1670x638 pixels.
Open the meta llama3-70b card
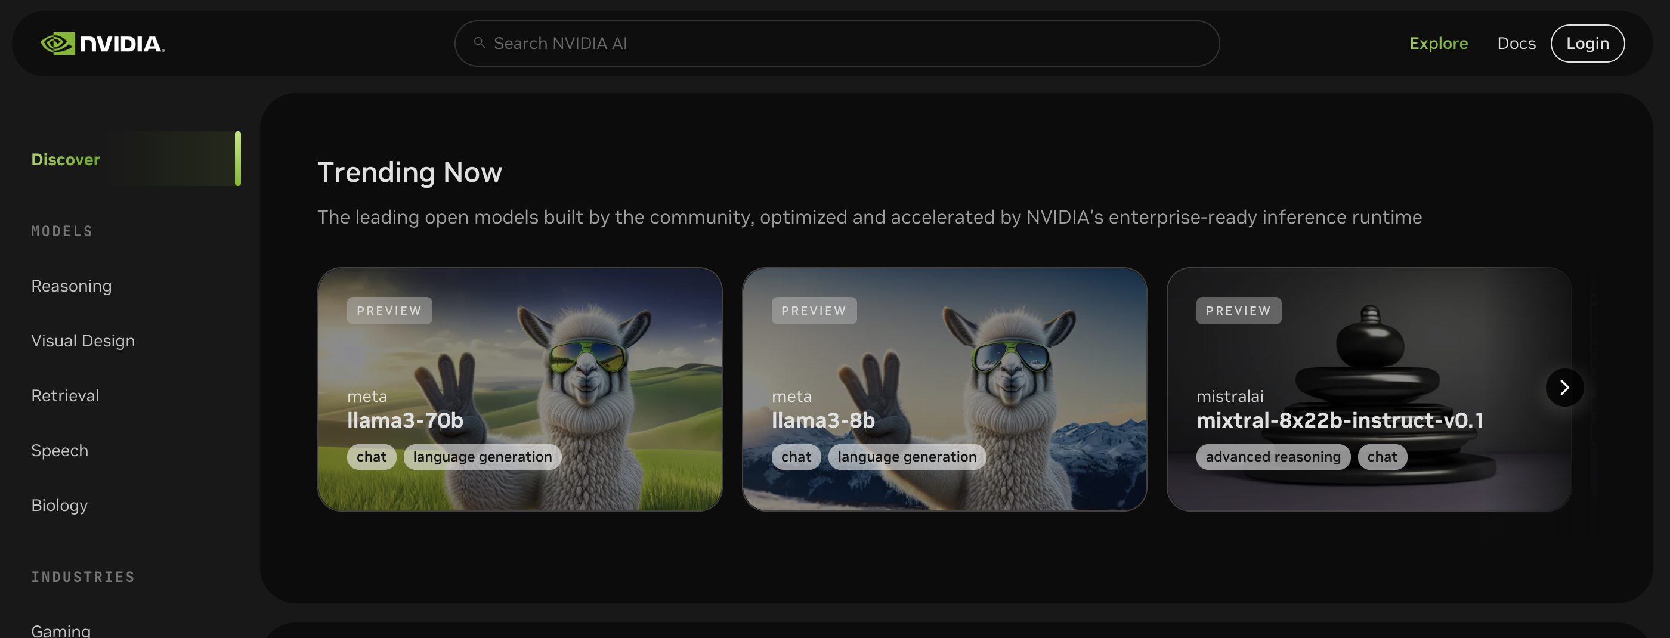520,389
